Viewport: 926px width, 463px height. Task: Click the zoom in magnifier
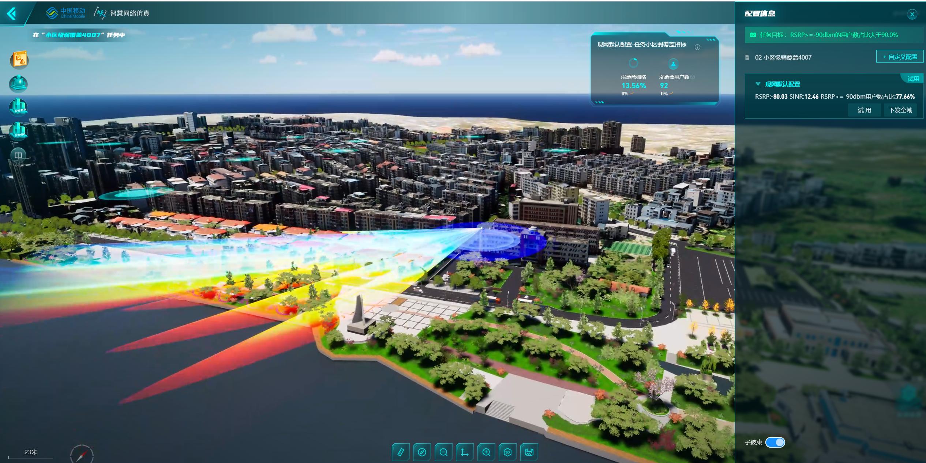click(486, 452)
